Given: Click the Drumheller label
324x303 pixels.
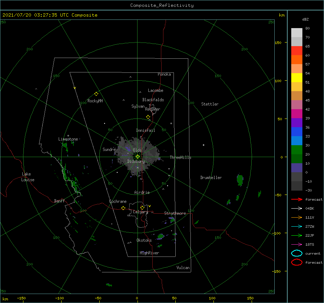Looking at the screenshot, I should (x=211, y=178).
